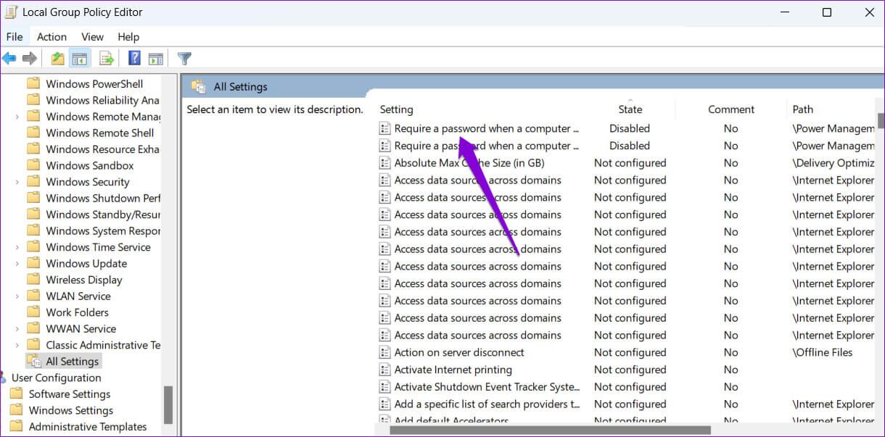Image resolution: width=885 pixels, height=437 pixels.
Task: Select the User Configuration tree node
Action: 57,378
